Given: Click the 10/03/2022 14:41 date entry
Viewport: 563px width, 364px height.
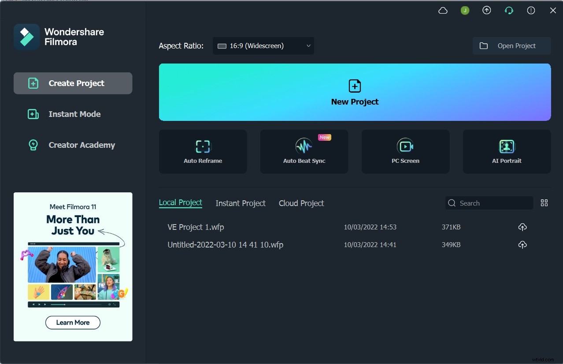Looking at the screenshot, I should [x=370, y=245].
